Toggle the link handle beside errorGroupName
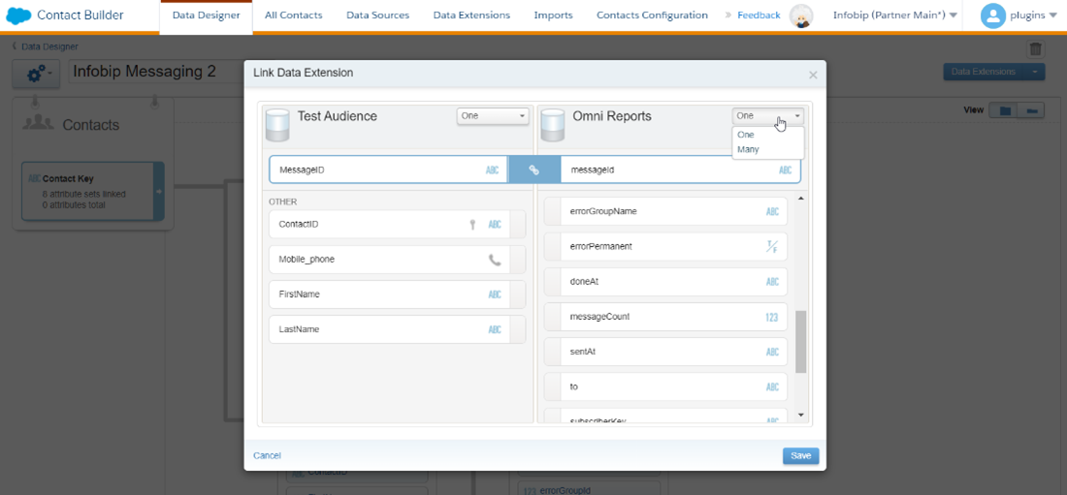Screen dimensions: 1067x495 point(552,211)
